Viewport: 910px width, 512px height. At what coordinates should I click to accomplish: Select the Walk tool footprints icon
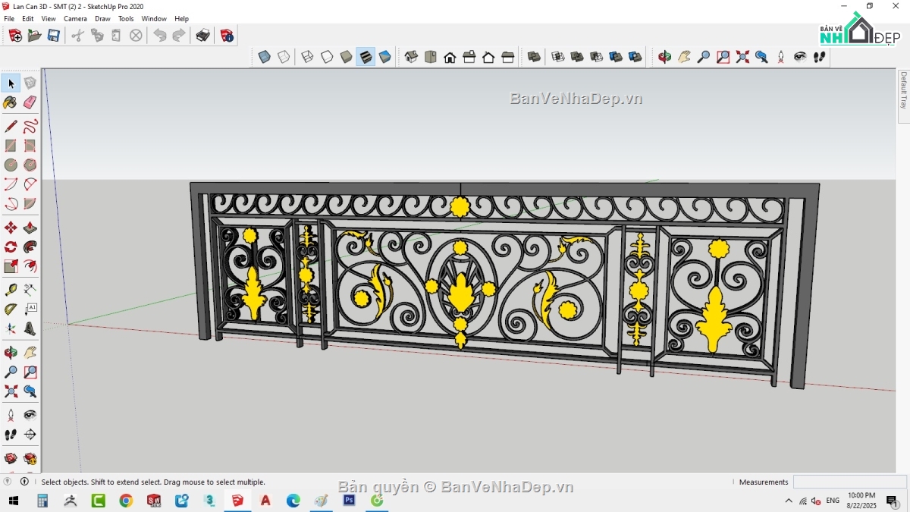click(11, 434)
